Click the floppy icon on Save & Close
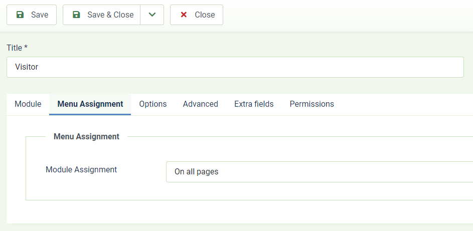This screenshot has width=473, height=231. click(x=76, y=15)
